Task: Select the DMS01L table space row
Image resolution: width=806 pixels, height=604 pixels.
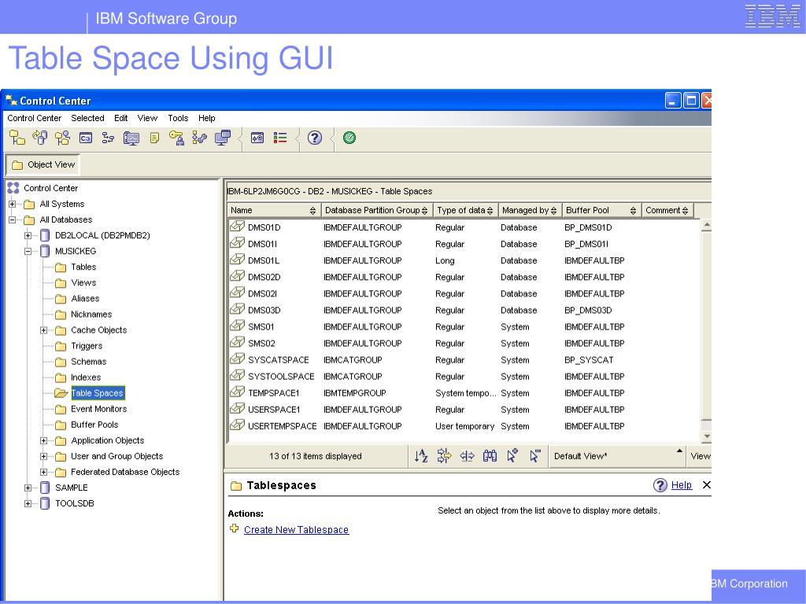Action: pyautogui.click(x=464, y=260)
